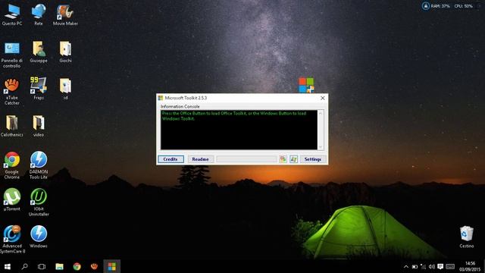The width and height of the screenshot is (485, 273).
Task: Select the Fraps desktop shortcut
Action: point(39,89)
